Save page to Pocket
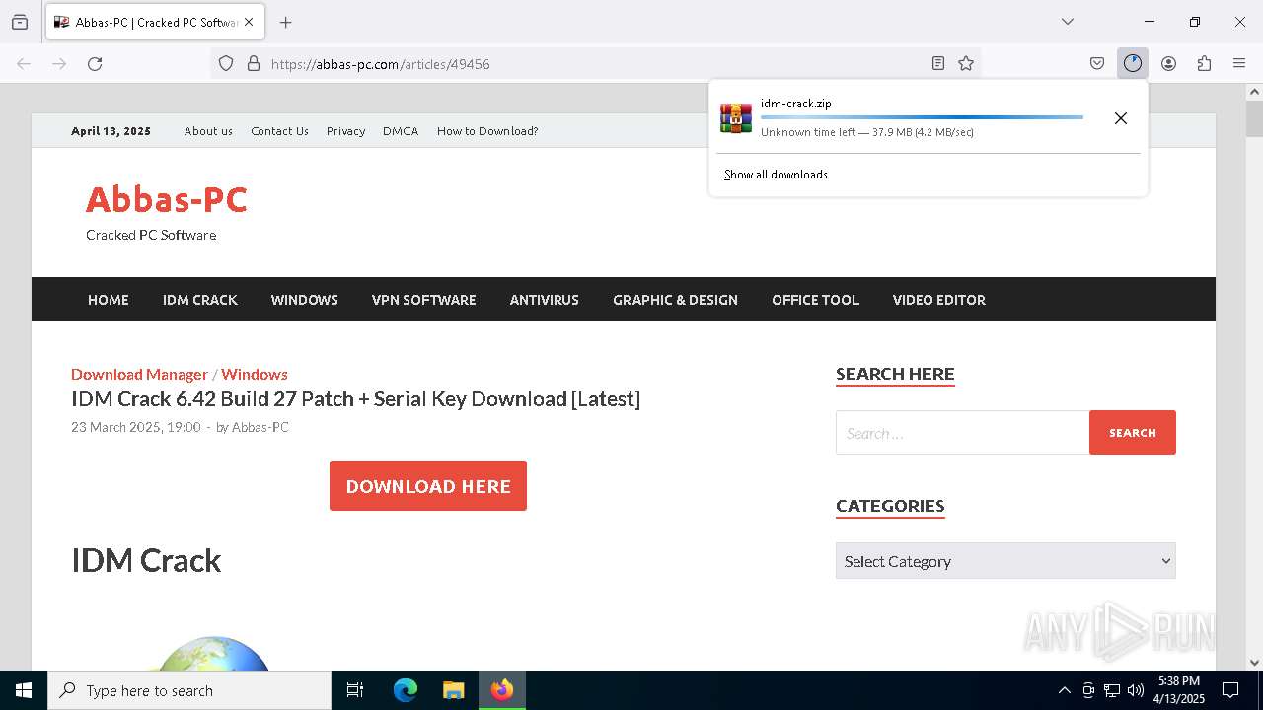 pos(1097,63)
